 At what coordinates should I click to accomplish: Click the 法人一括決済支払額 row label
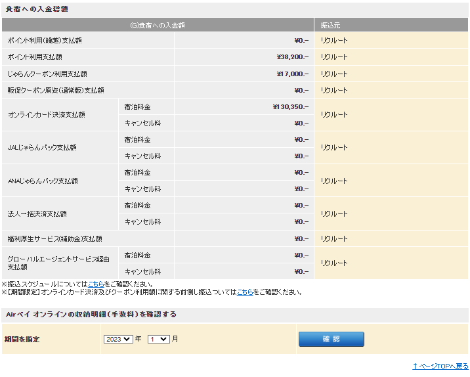pos(37,213)
